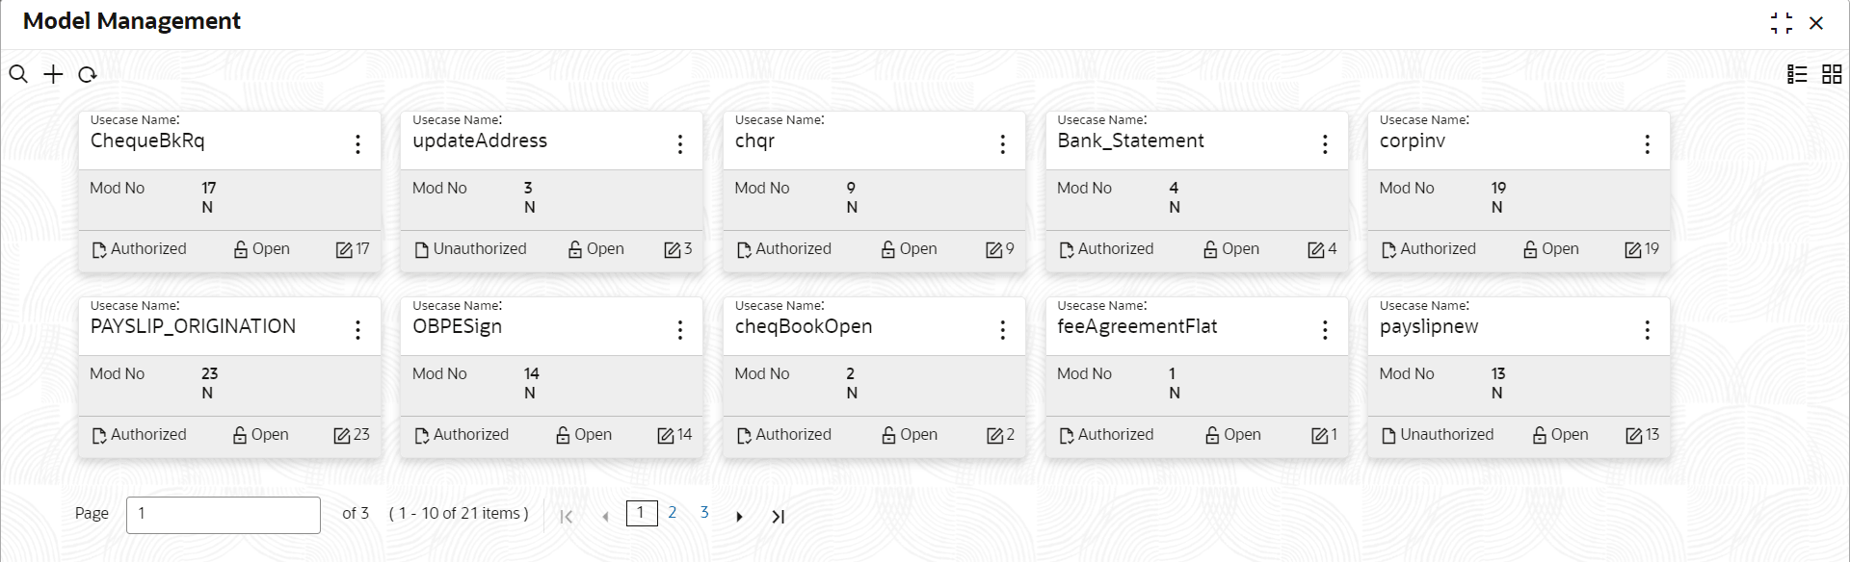1850x562 pixels.
Task: Open updateAddress card options menu
Action: point(680,144)
